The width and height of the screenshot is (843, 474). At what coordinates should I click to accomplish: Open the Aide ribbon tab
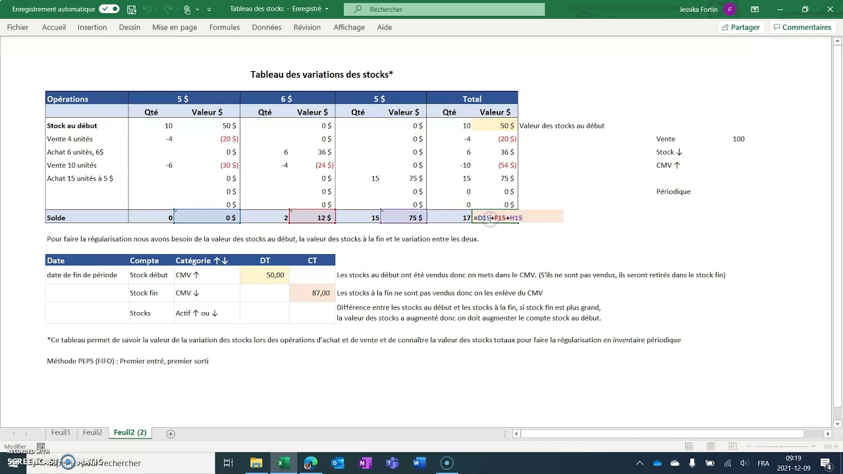pos(385,27)
